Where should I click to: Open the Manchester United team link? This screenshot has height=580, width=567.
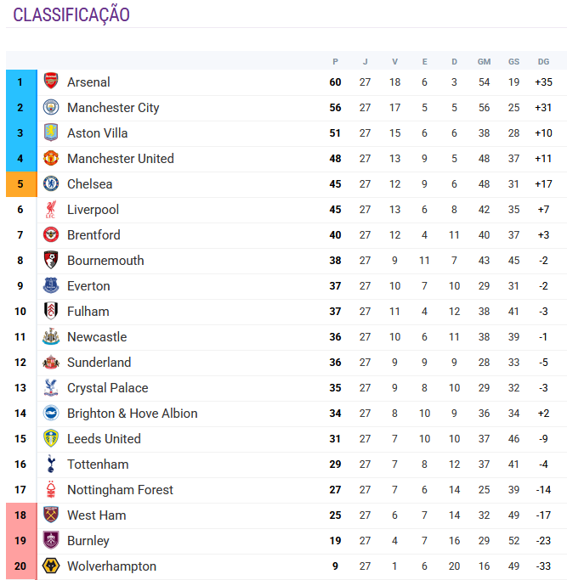(120, 159)
